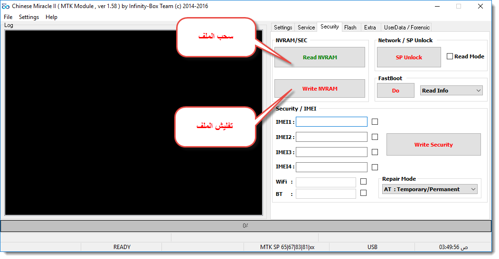Open the File menu
The image size is (499, 259).
click(x=8, y=17)
